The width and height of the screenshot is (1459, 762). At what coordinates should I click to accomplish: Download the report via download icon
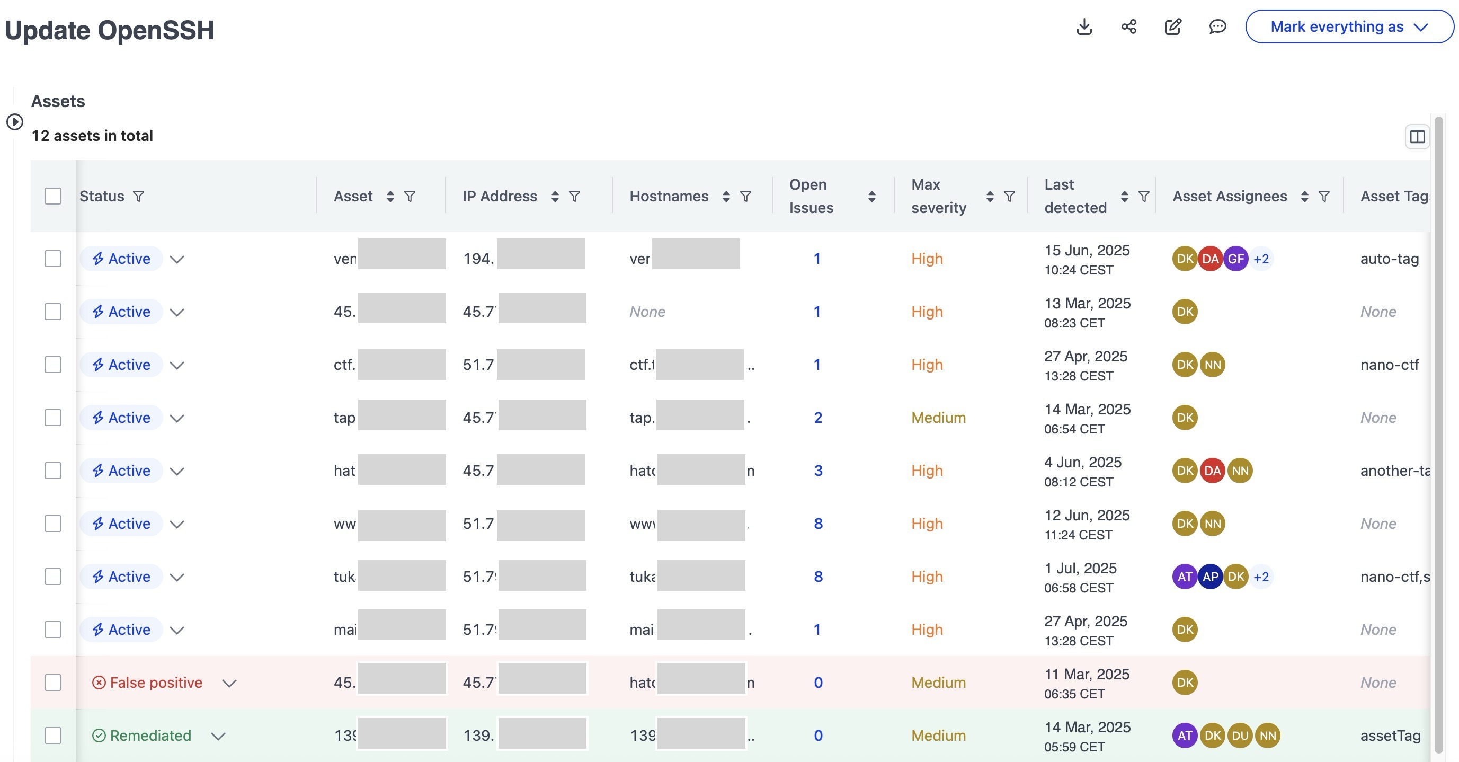click(x=1084, y=26)
